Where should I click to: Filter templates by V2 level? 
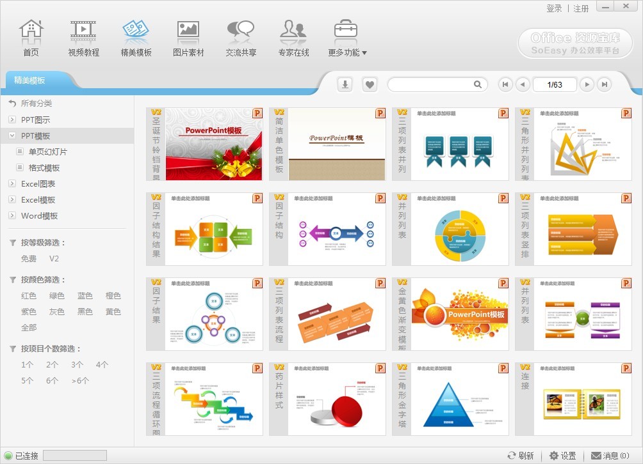pos(54,259)
